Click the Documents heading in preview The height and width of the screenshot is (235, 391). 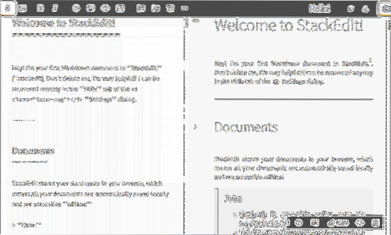click(246, 127)
